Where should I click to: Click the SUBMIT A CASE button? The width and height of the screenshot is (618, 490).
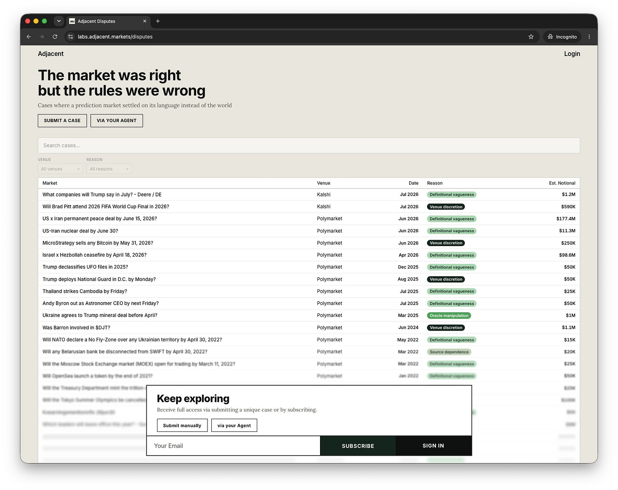coord(62,120)
